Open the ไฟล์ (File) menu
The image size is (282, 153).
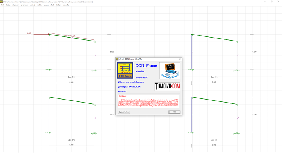coord(2,5)
